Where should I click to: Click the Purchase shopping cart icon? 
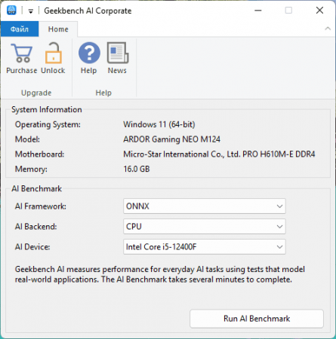22,53
